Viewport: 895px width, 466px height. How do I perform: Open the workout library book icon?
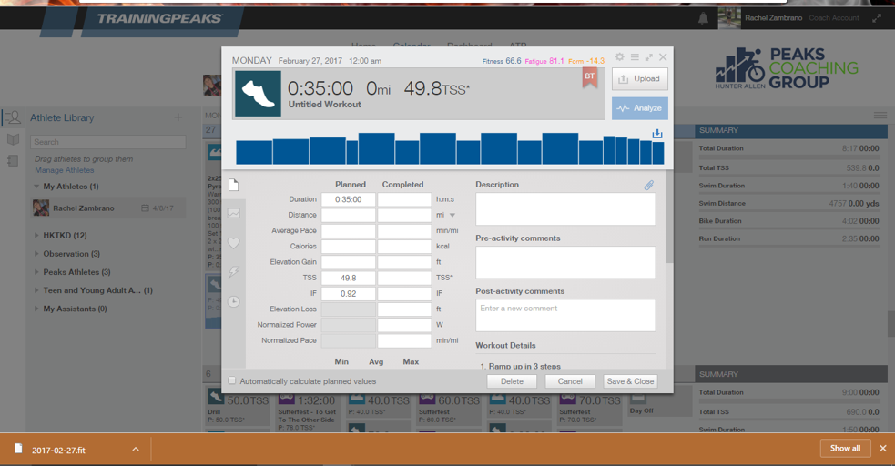coord(13,140)
